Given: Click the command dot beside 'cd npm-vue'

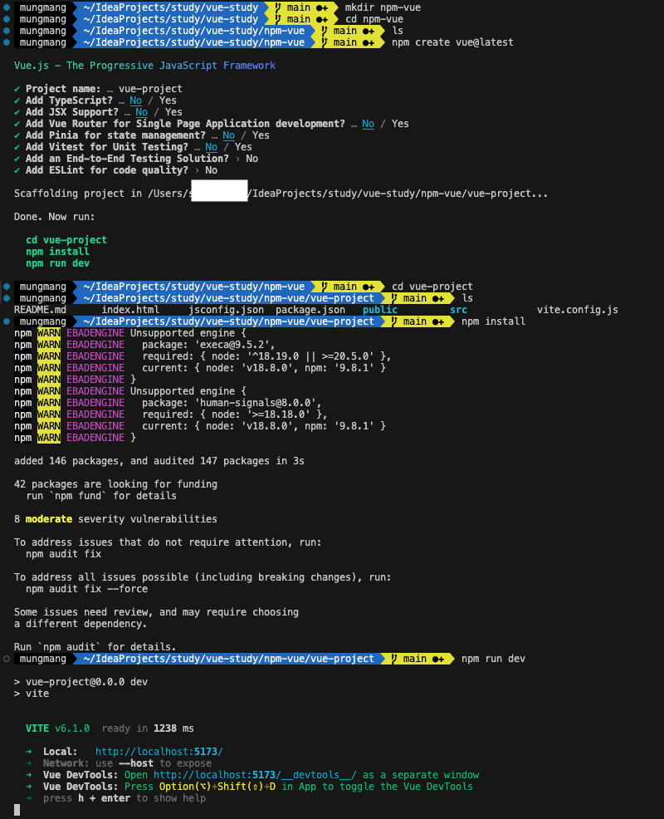Looking at the screenshot, I should point(7,19).
